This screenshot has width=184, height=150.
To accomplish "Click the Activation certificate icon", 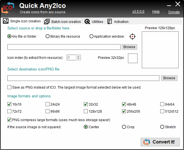I will 109,22.
